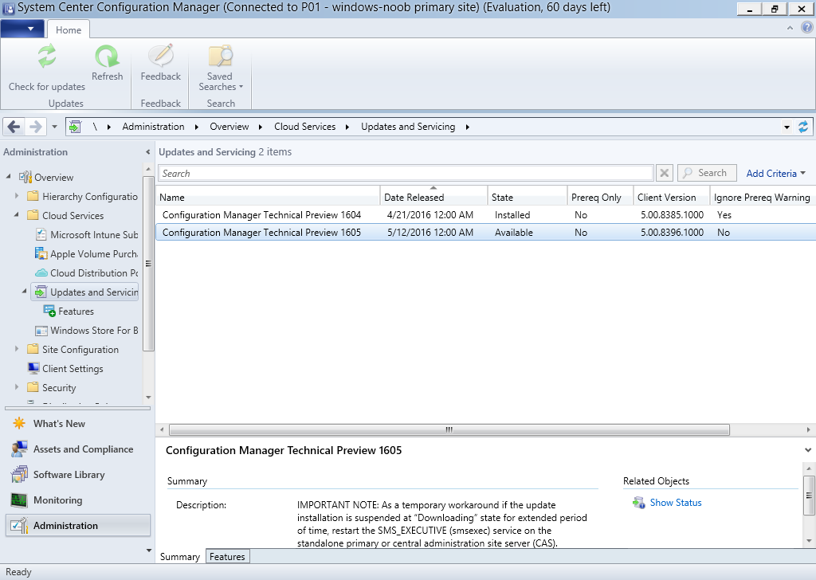The height and width of the screenshot is (580, 816).
Task: Expand the Security tree node
Action: (17, 387)
